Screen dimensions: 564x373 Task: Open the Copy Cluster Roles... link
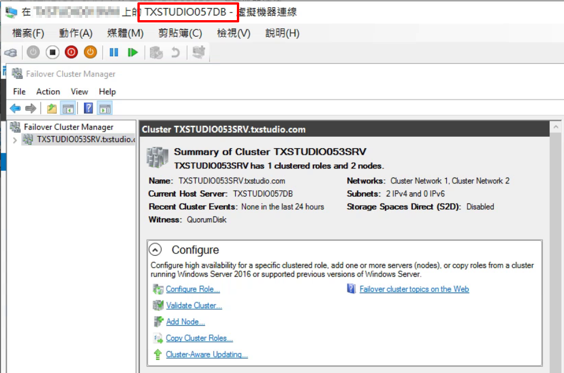tap(199, 338)
